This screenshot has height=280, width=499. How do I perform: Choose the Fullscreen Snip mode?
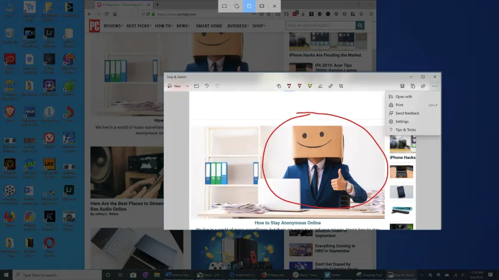(x=262, y=6)
